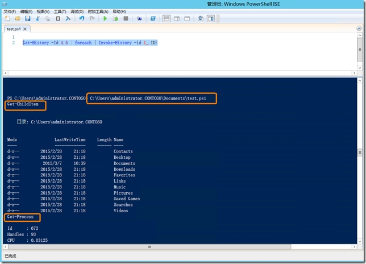
Task: Click script pane scroll right arrow
Action: click(354, 73)
